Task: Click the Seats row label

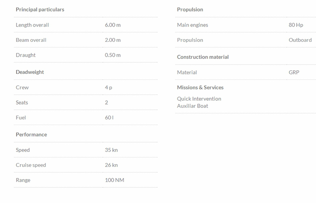Action: [22, 103]
